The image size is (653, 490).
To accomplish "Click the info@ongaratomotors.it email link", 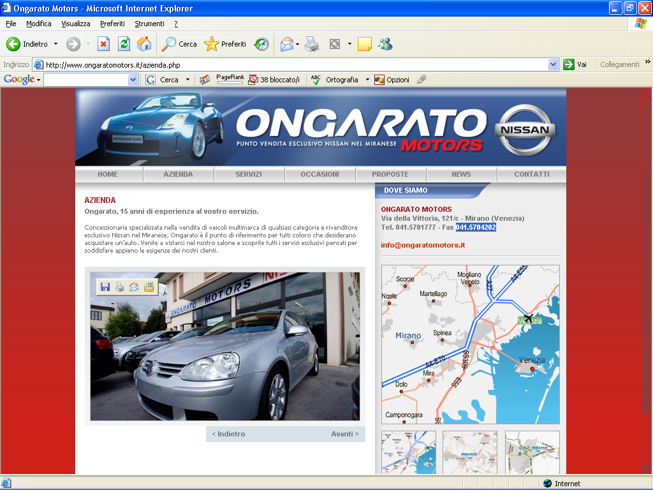I will point(423,245).
